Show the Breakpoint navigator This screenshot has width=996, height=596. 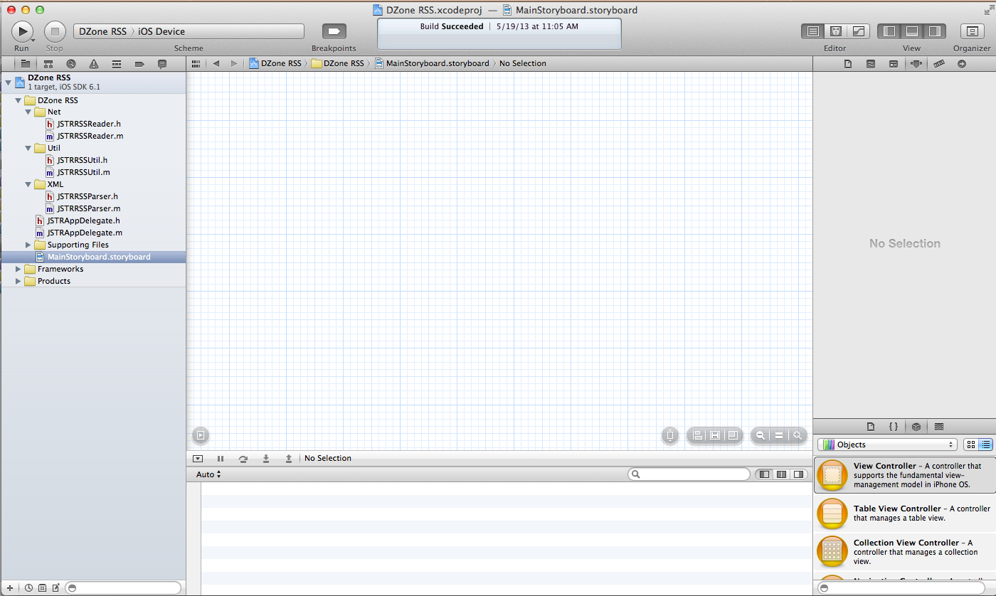(139, 64)
